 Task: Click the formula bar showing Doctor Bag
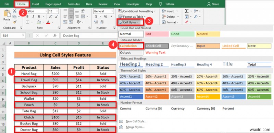click(89, 36)
